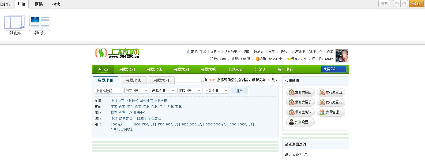Open 房屋出租 in the green nav bar
This screenshot has height=160, width=425.
[x=127, y=69]
